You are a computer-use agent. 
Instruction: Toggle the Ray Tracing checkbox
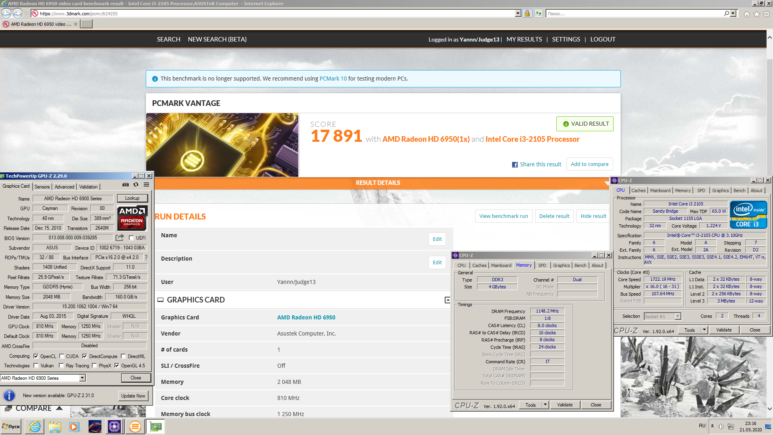click(x=61, y=365)
